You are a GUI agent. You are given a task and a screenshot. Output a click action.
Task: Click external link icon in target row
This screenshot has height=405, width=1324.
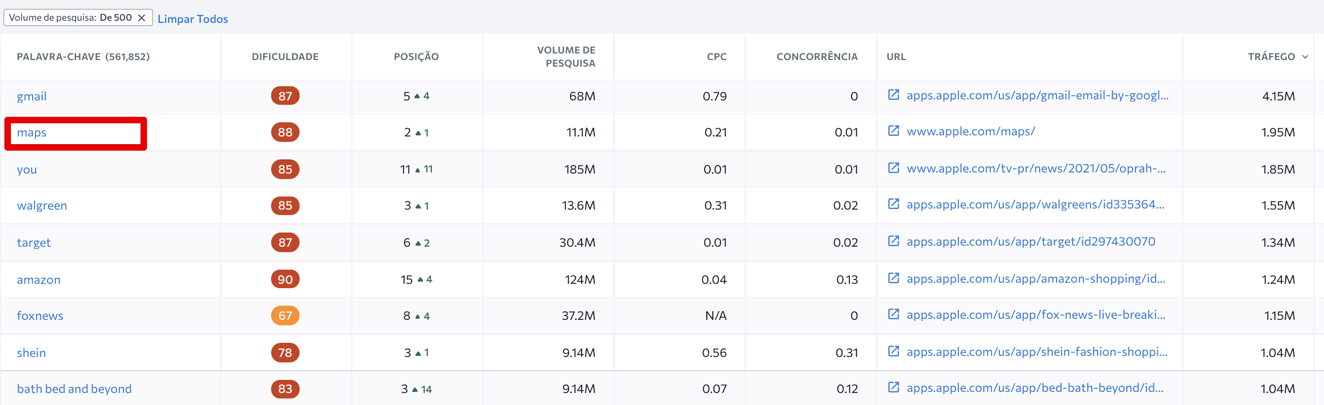pos(893,241)
